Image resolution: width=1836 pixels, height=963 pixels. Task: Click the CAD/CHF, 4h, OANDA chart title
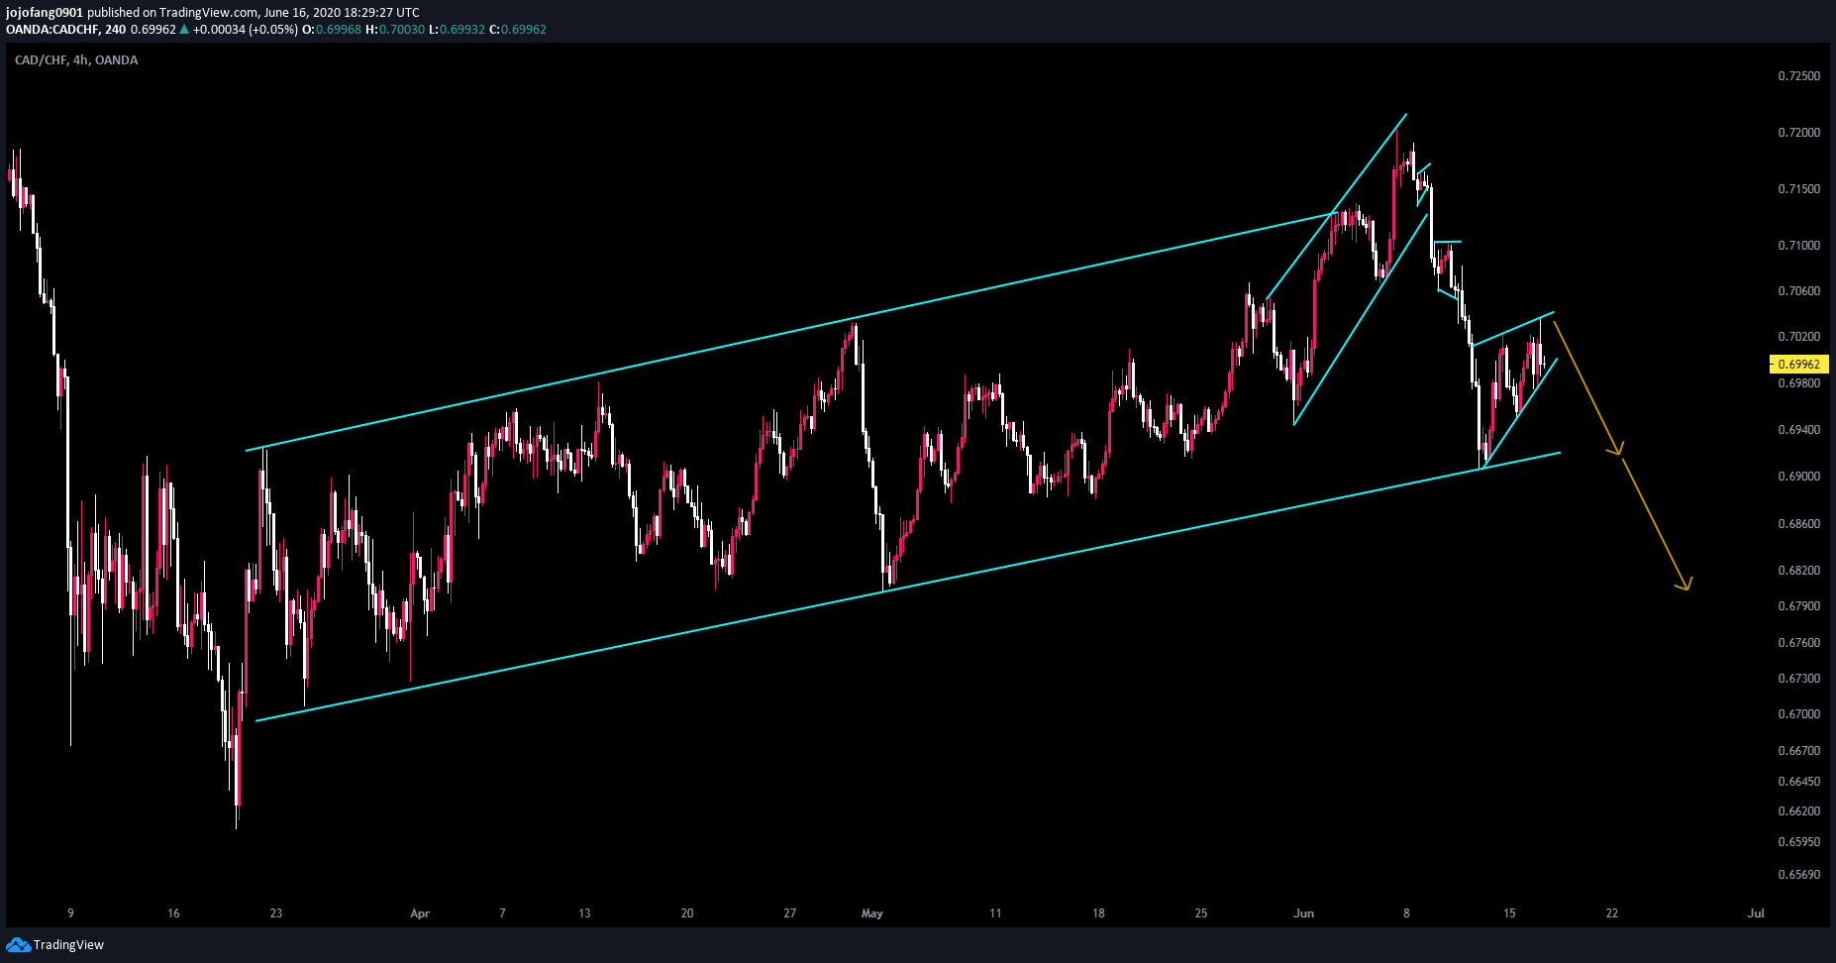tap(76, 60)
